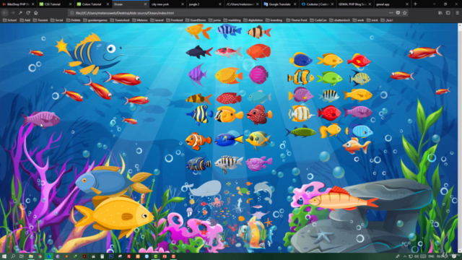Open the Library icon in the toolbar
This screenshot has height=260, width=462.
click(440, 13)
